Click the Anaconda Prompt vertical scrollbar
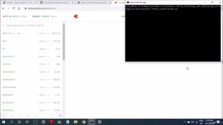The height and width of the screenshot is (125, 223). click(222, 33)
